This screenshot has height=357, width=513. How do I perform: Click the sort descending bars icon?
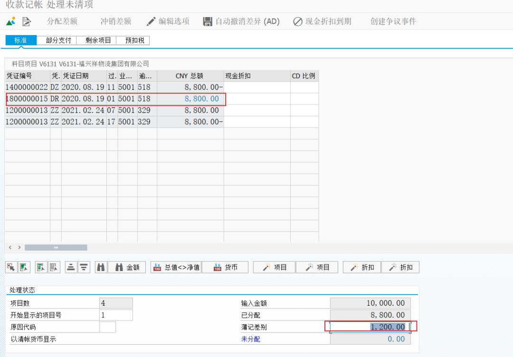pyautogui.click(x=84, y=267)
